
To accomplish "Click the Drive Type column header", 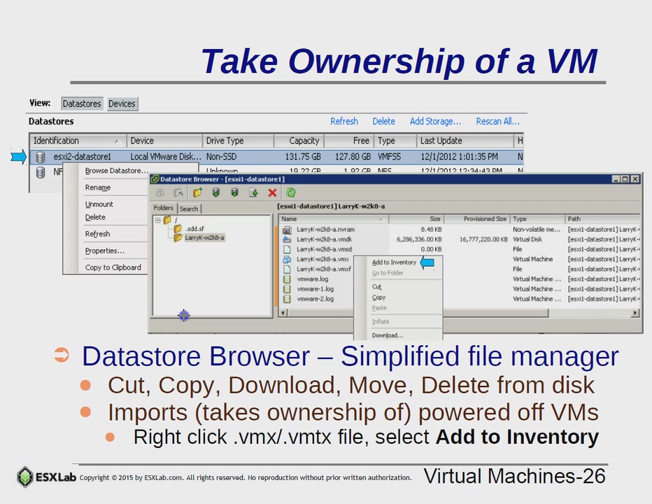I will [238, 141].
